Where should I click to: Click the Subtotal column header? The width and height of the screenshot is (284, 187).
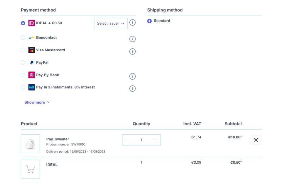(233, 124)
